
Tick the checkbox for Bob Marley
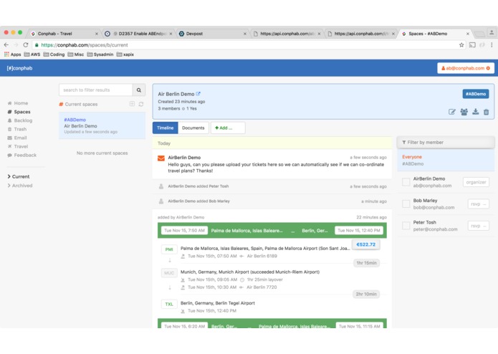(x=406, y=204)
